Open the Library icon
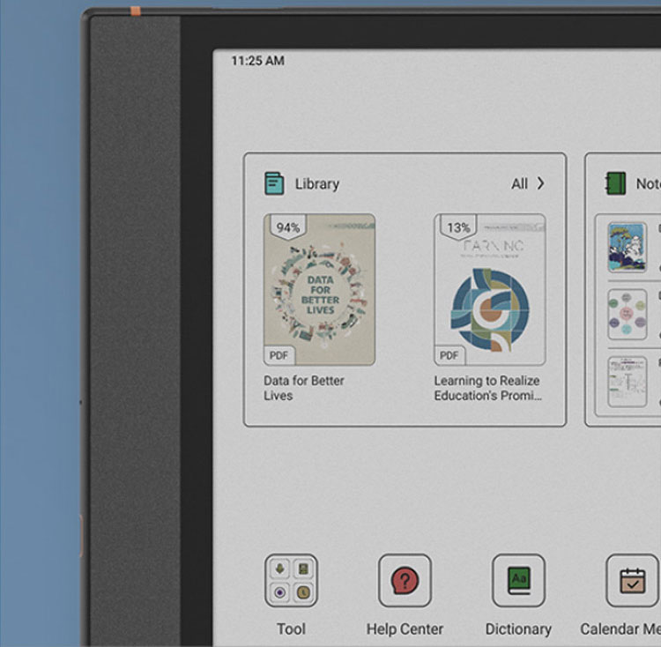This screenshot has height=647, width=661. click(x=274, y=183)
